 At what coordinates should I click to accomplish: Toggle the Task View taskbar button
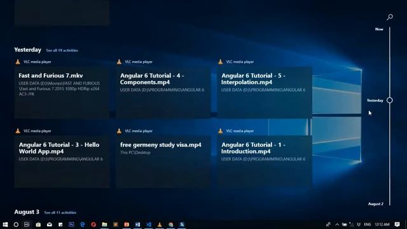point(27,225)
